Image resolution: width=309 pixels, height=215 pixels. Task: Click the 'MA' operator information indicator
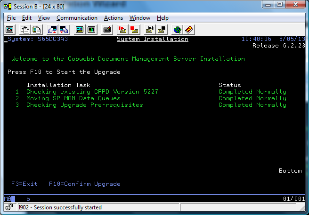[8, 199]
